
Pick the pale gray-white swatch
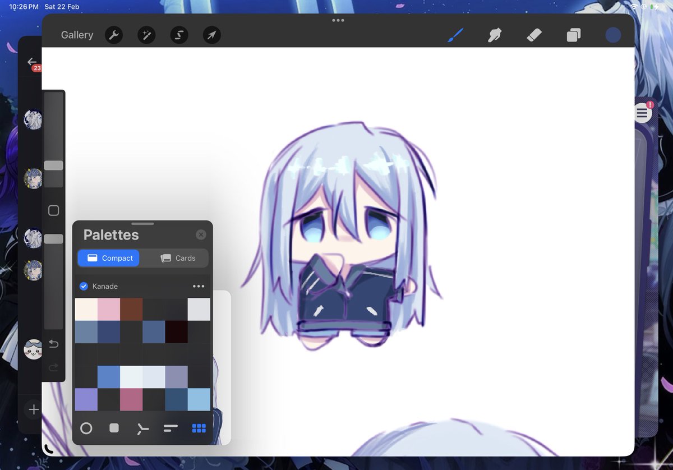[x=199, y=309]
